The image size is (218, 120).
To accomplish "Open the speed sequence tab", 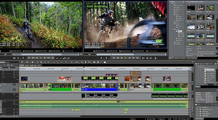I will (27, 65).
